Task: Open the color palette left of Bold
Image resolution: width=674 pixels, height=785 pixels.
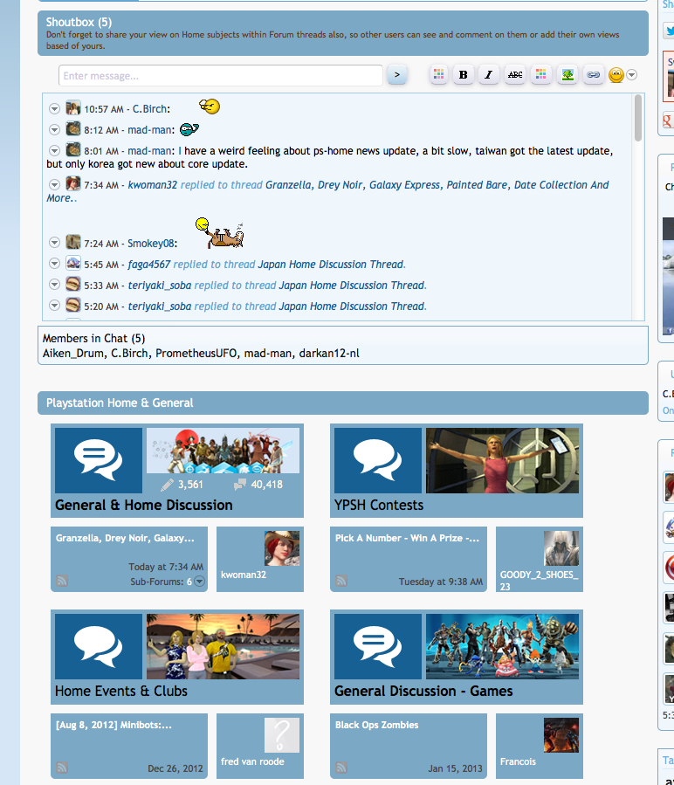Action: click(438, 75)
